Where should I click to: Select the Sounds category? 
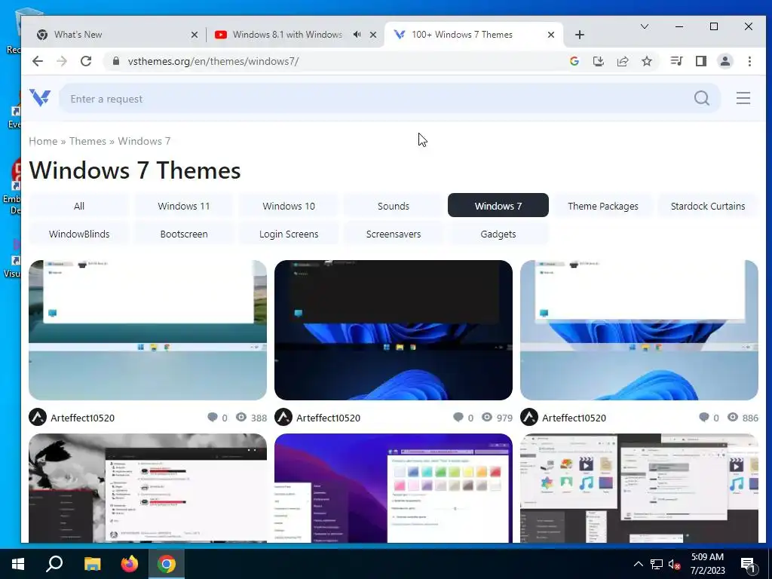[x=394, y=206]
